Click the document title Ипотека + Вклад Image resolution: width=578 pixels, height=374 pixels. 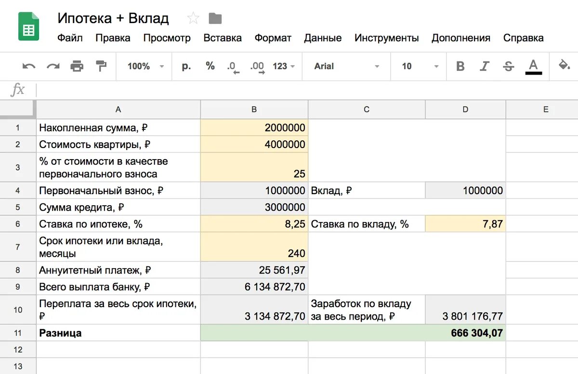(x=113, y=18)
